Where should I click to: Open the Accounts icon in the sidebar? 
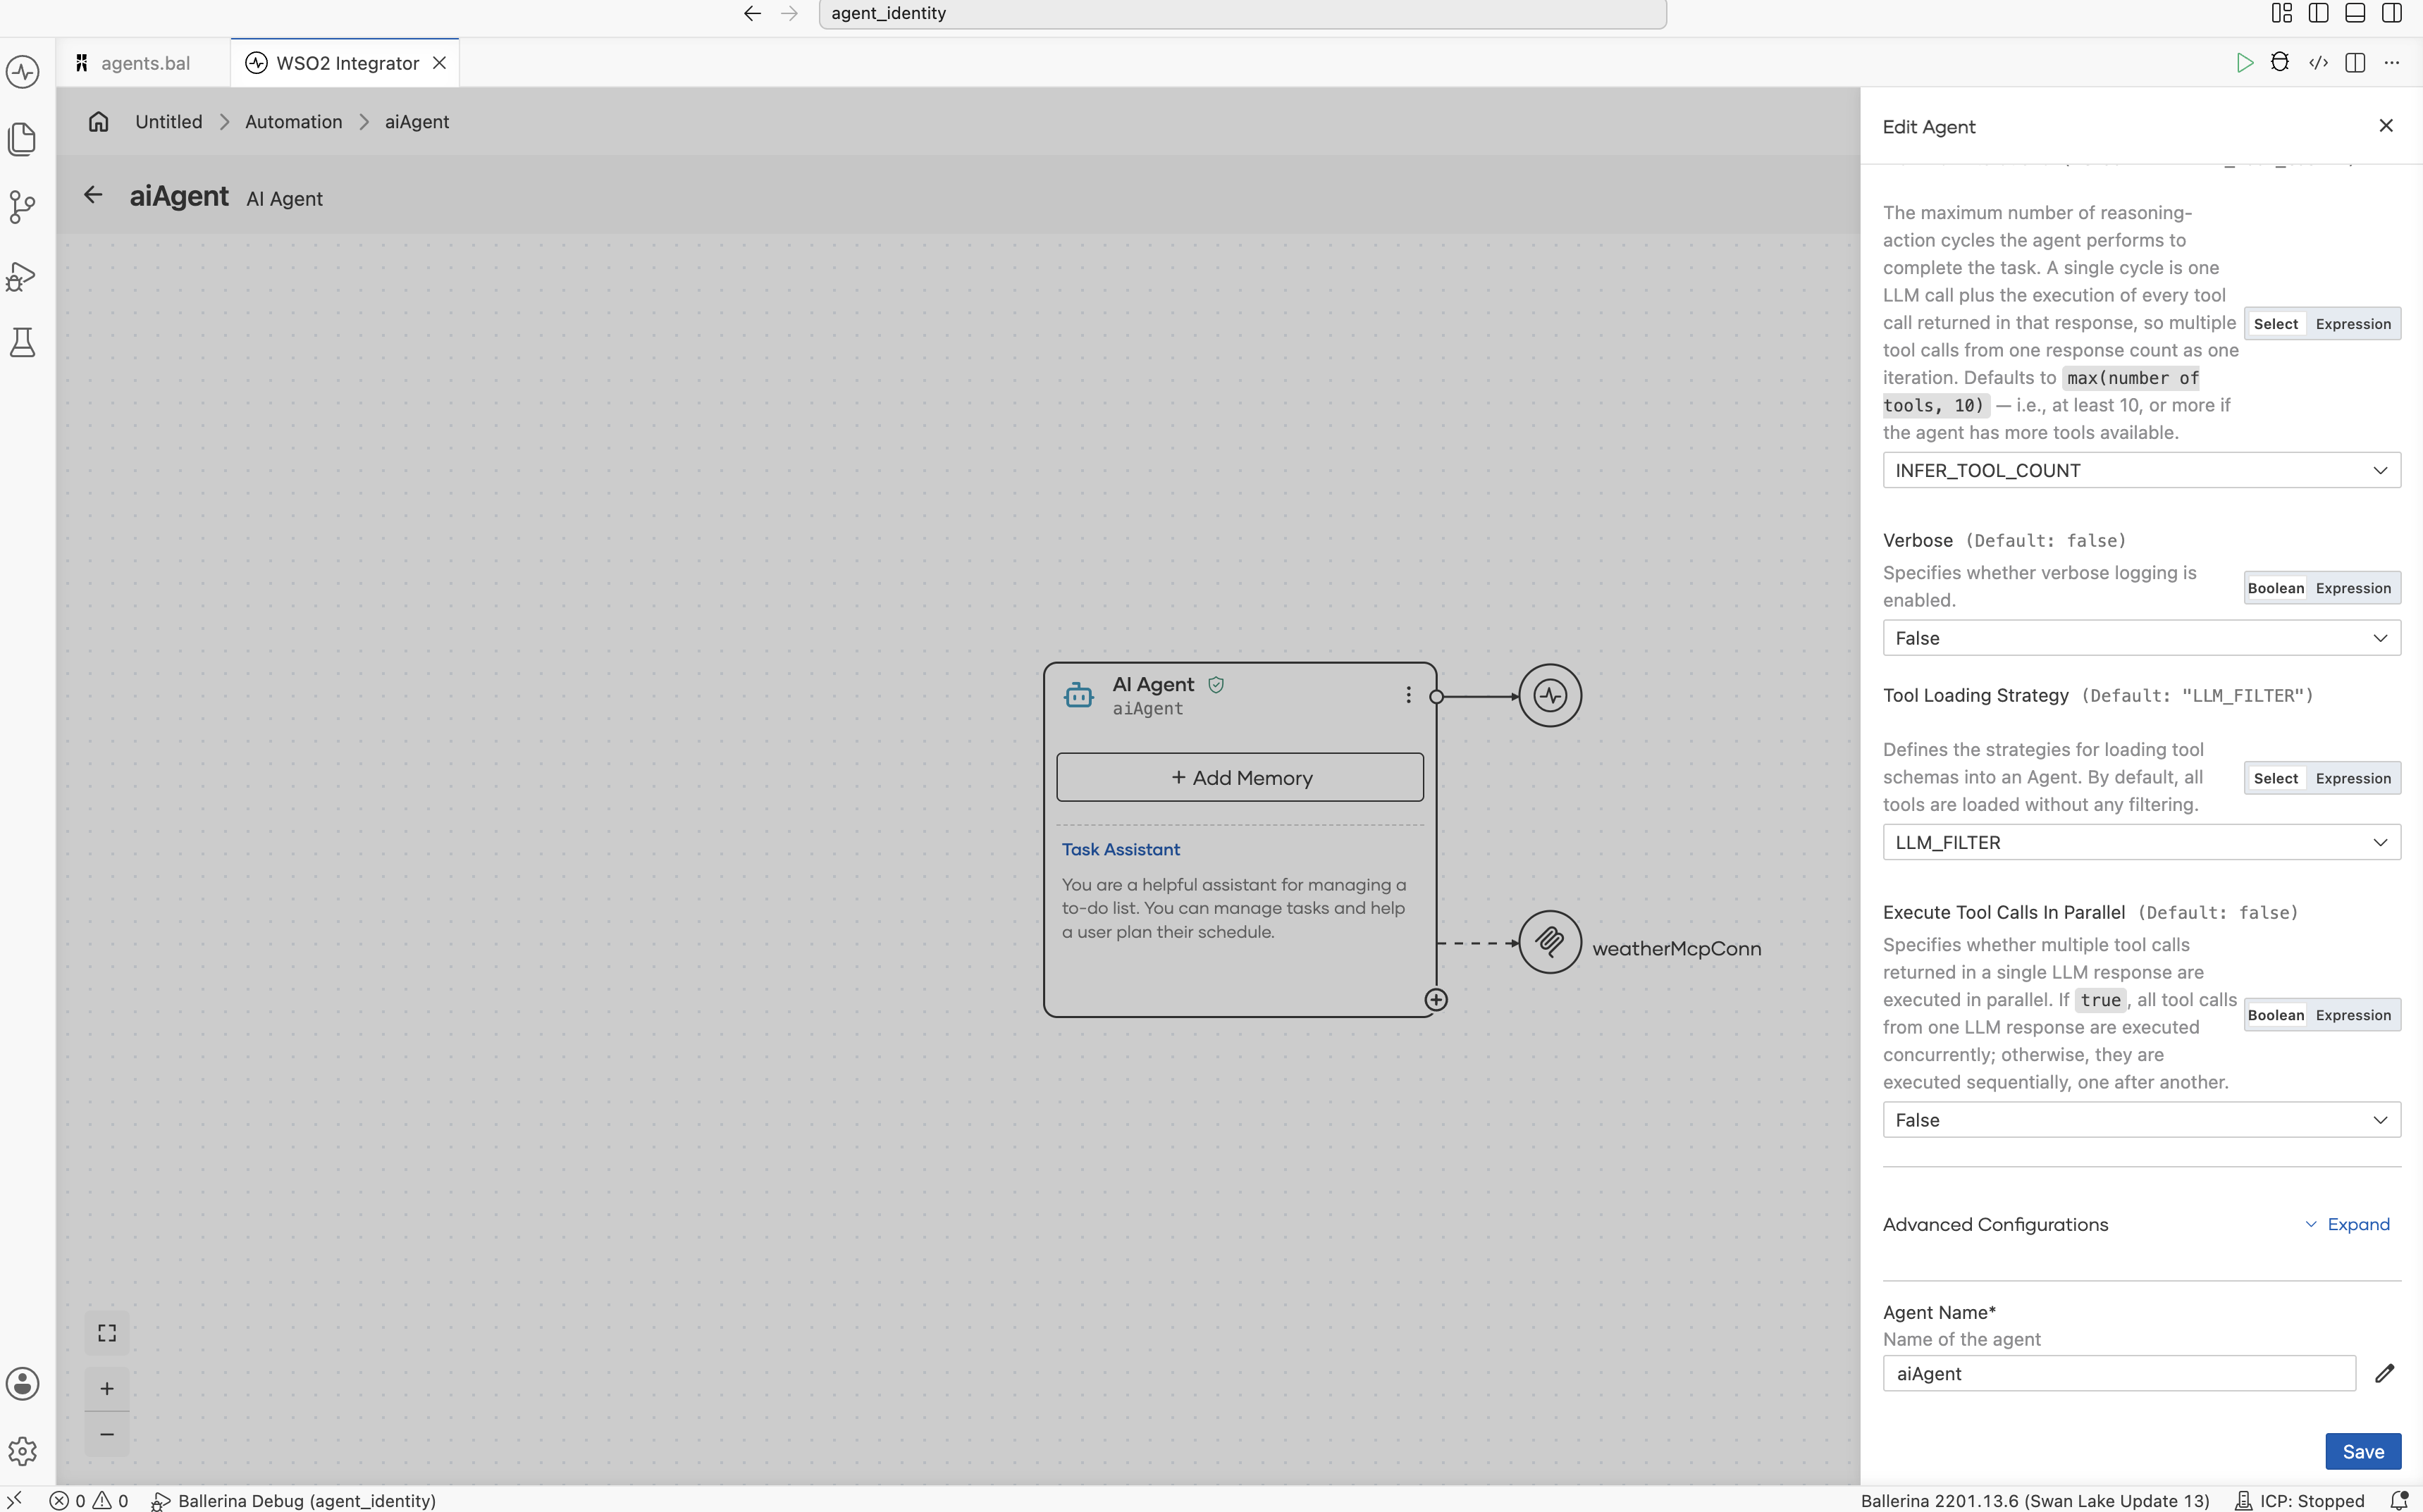pos(22,1384)
